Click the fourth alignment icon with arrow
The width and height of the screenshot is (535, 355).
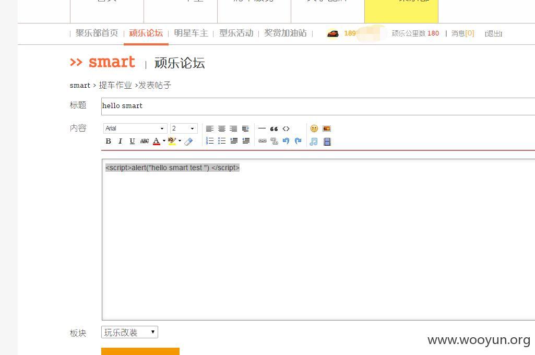click(x=245, y=128)
